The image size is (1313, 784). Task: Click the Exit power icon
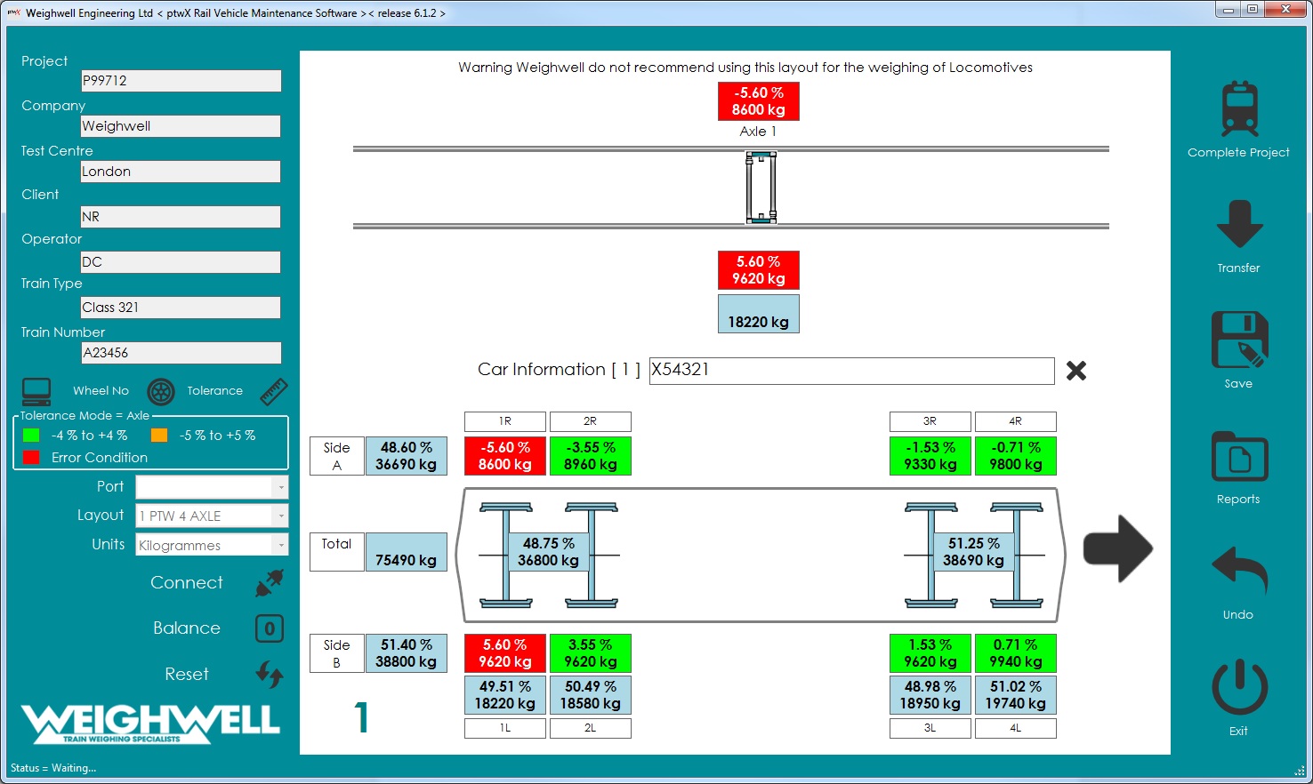[x=1239, y=687]
